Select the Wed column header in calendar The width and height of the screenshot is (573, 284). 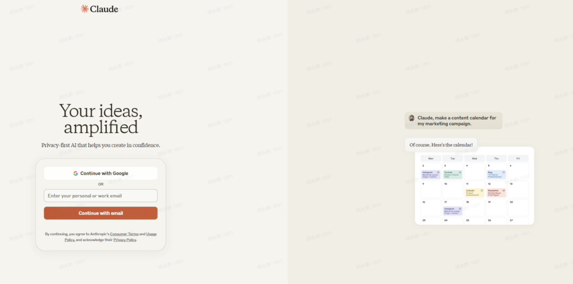point(474,158)
